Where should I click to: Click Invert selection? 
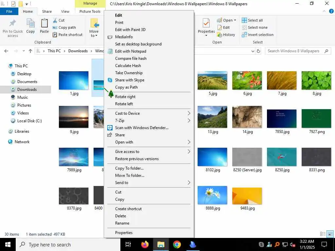[x=258, y=35]
